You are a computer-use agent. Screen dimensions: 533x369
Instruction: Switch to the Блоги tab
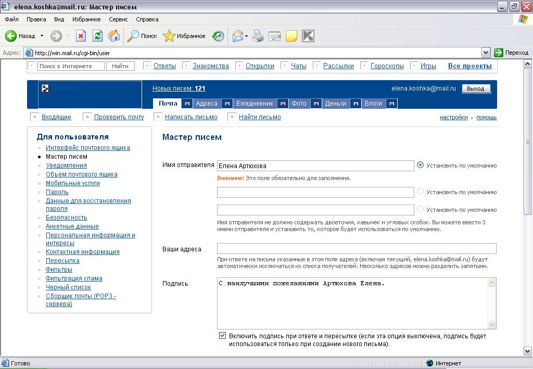[373, 104]
